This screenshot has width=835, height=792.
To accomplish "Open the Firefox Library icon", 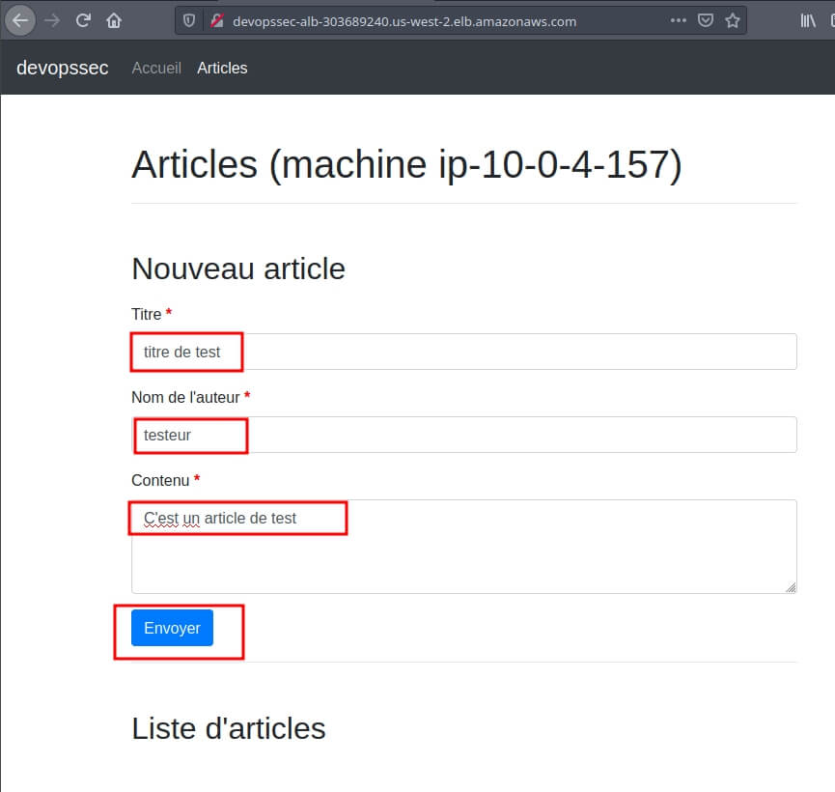I will click(807, 20).
